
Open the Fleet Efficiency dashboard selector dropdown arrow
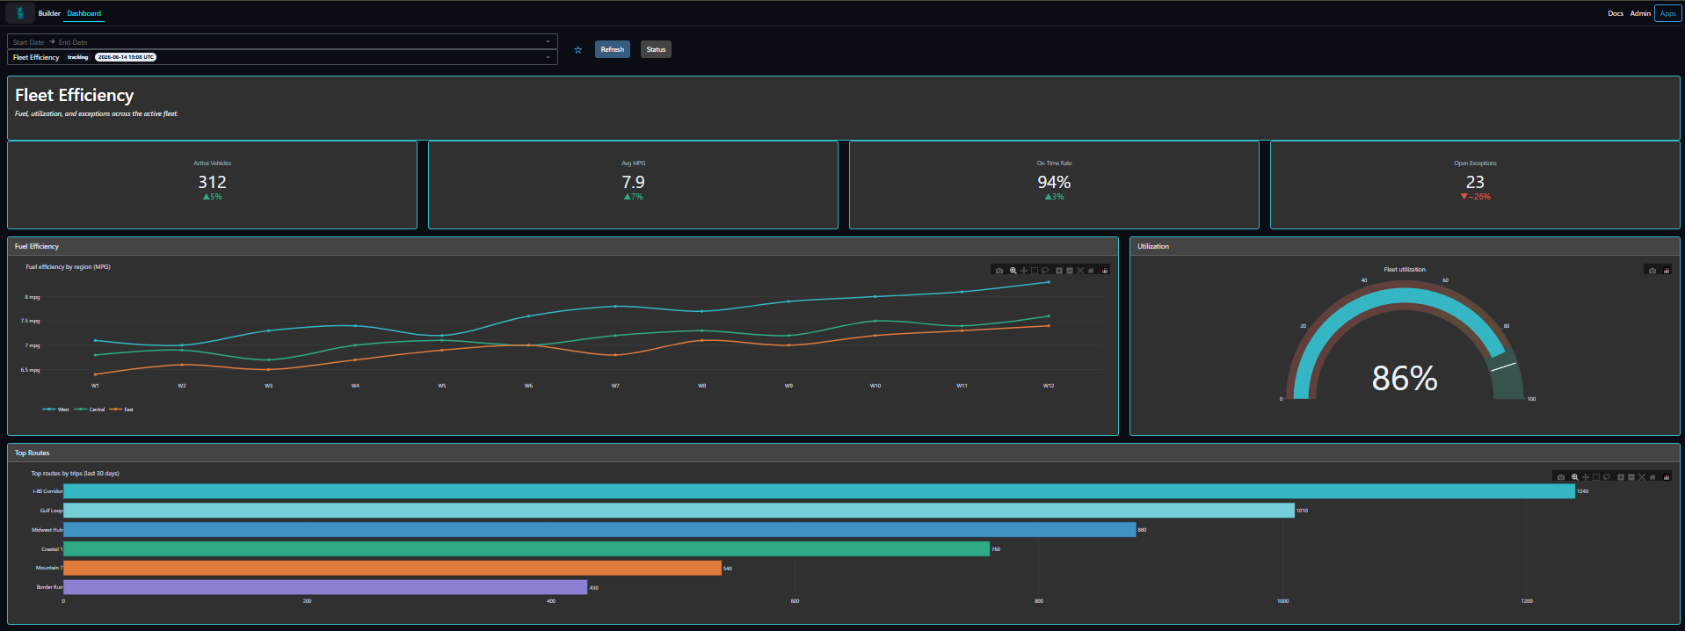(548, 57)
